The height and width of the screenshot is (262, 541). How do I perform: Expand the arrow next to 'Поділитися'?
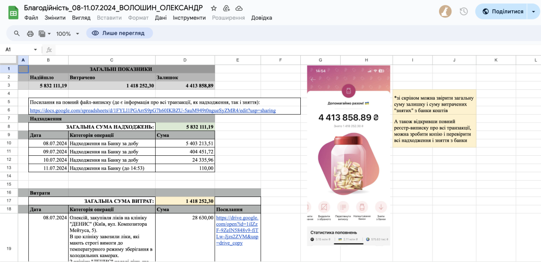pos(535,11)
